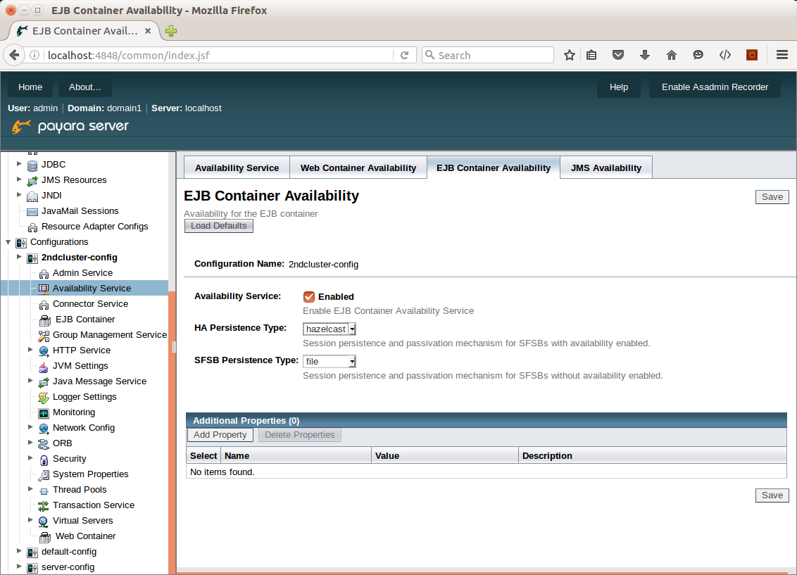797x575 pixels.
Task: Click the Load Defaults button
Action: pyautogui.click(x=218, y=226)
